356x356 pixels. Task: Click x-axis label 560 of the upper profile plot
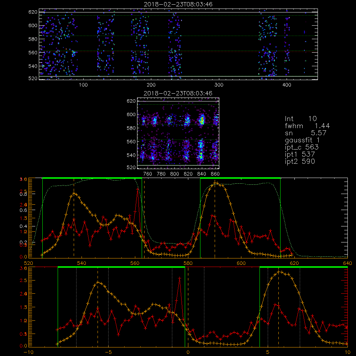click(x=135, y=263)
